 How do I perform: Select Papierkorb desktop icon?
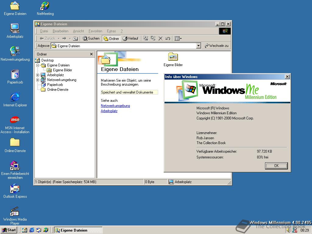(15, 77)
